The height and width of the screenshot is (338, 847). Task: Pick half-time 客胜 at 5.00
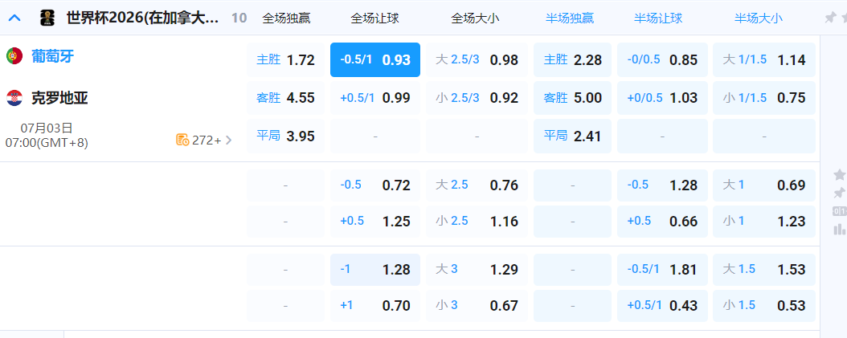coord(573,98)
